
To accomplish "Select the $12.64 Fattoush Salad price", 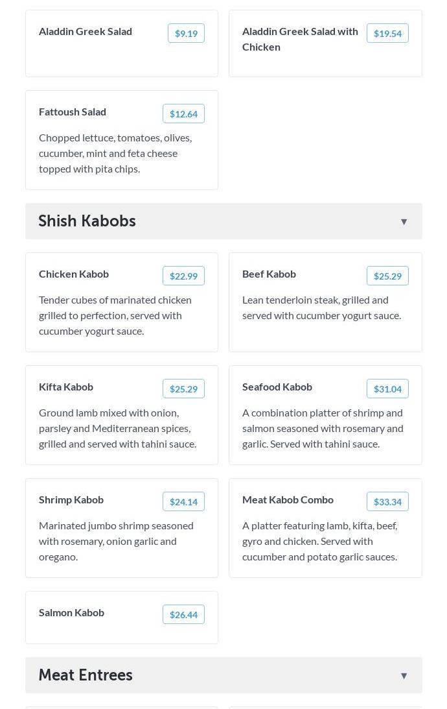I will (x=183, y=114).
